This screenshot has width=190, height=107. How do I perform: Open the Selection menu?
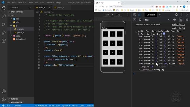(x=22, y=2)
